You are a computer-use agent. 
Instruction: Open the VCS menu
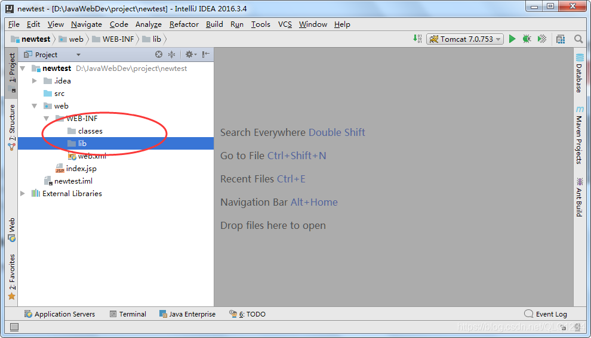[285, 24]
